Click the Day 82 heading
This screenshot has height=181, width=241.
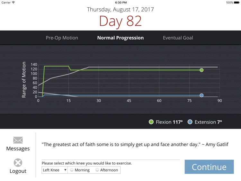120,21
